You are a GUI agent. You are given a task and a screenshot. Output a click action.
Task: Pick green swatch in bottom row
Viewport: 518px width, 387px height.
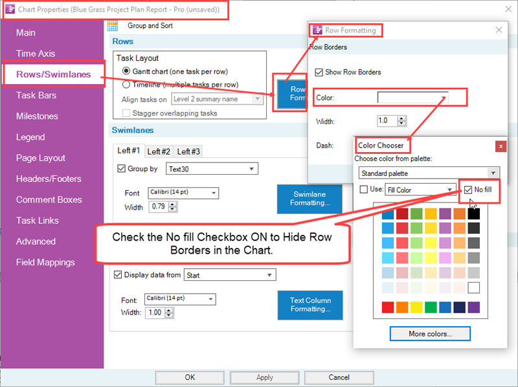click(431, 307)
